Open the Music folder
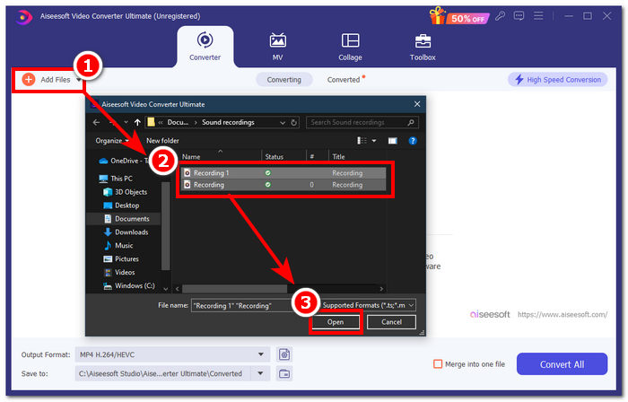Image resolution: width=628 pixels, height=402 pixels. (x=118, y=246)
